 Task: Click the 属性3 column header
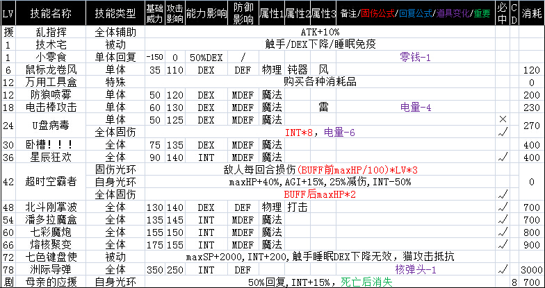tap(323, 14)
